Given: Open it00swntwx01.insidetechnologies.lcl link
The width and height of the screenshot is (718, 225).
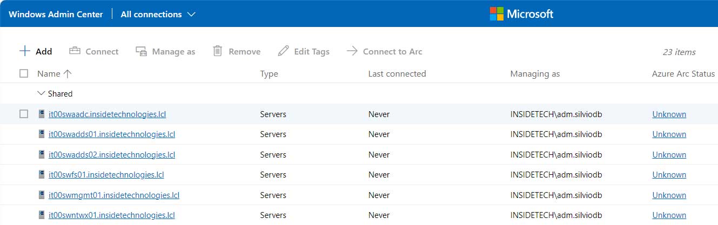Looking at the screenshot, I should pos(112,215).
